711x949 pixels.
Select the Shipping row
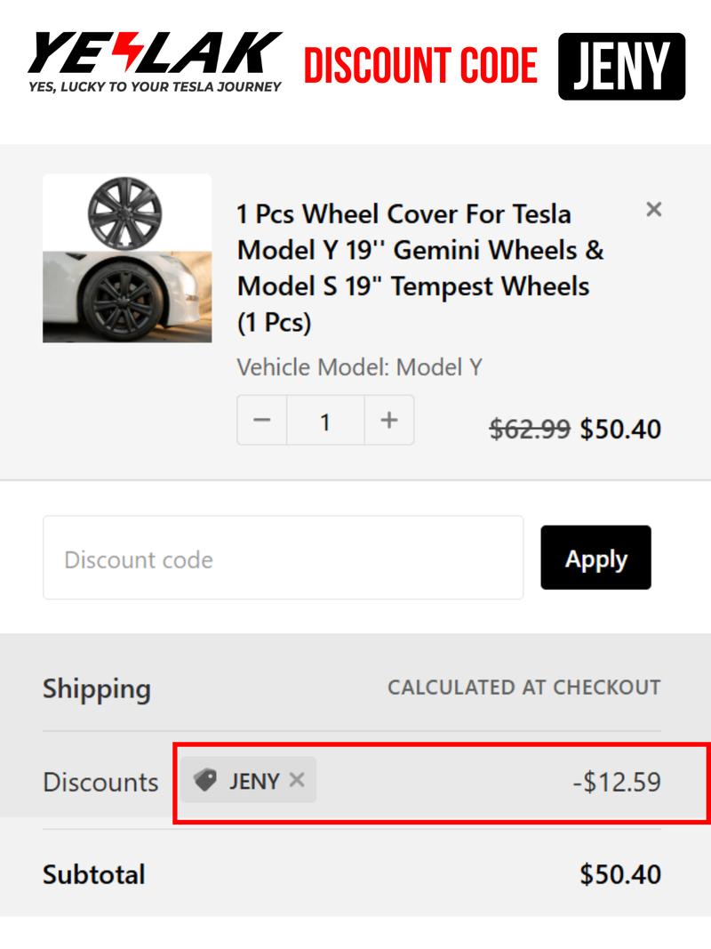pos(96,688)
